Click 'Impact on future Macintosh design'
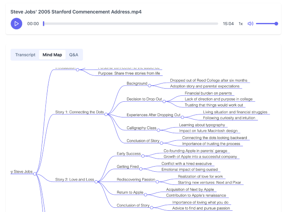Viewport: 288px width, 212px height. (208, 131)
